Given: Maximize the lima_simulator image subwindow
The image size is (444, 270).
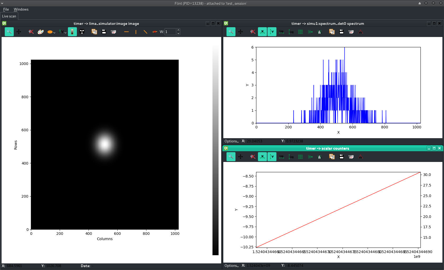Looking at the screenshot, I should [213, 24].
